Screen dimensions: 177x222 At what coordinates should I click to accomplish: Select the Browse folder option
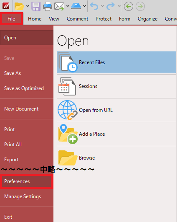coord(116,158)
